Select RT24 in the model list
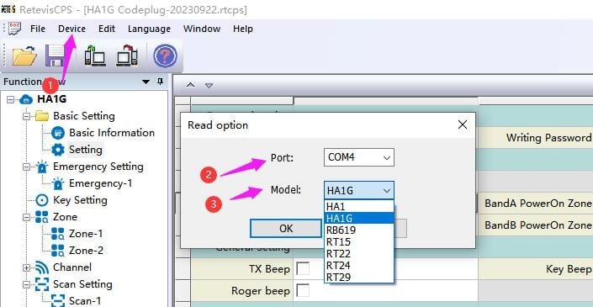This screenshot has width=593, height=307. point(359,265)
